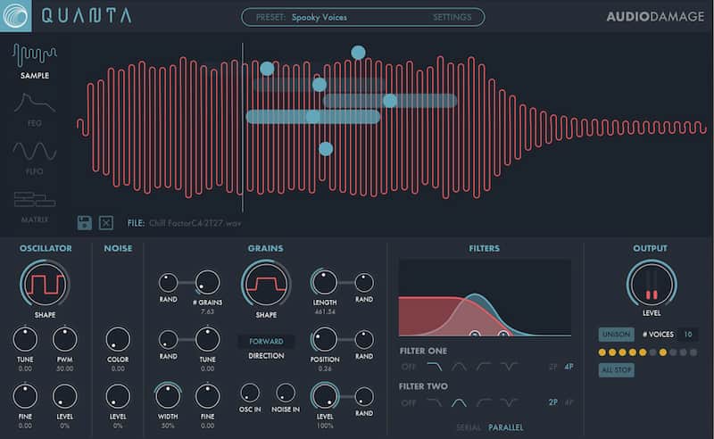Screen dimensions: 714x439
Task: Set Filter One to Off
Action: 408,367
